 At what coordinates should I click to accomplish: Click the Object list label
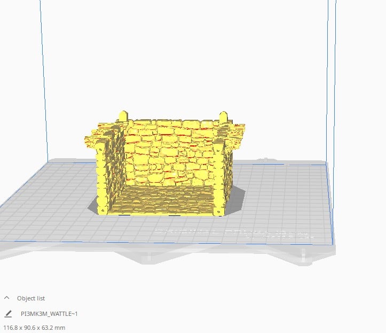[x=31, y=298]
